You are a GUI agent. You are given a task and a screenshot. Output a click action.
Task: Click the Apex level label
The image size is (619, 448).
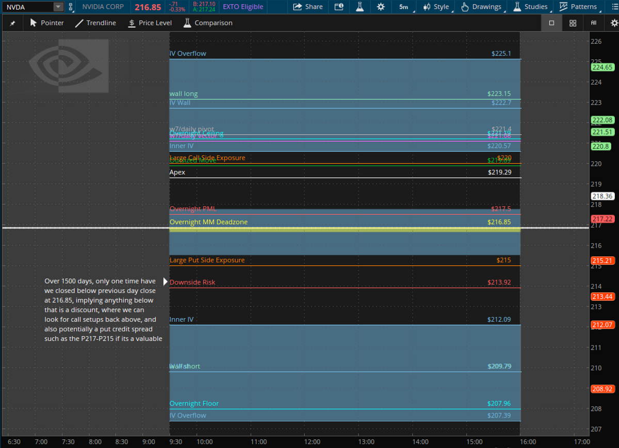177,172
